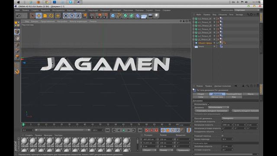Open the blue deformer objects icon
Image resolution: width=277 pixels, height=156 pixels.
click(x=138, y=16)
